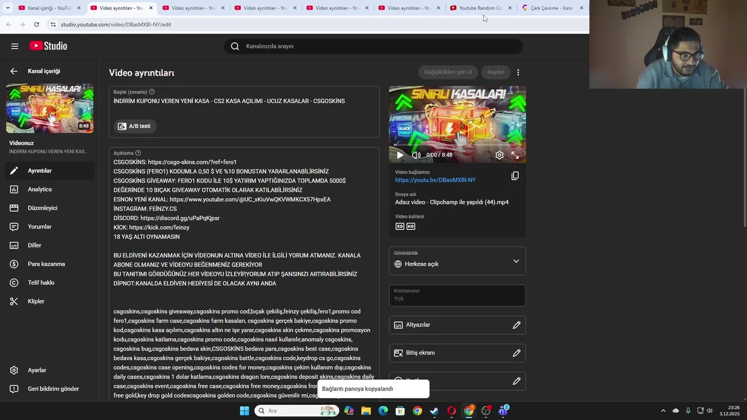Image resolution: width=747 pixels, height=420 pixels.
Task: Click the taskbar Ara search box
Action: pos(296,411)
